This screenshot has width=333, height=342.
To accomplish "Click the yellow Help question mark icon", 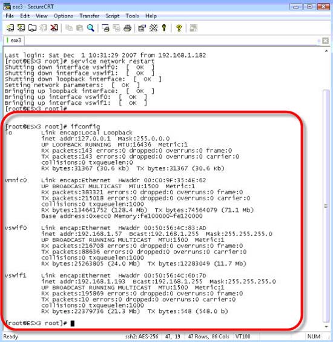I will [179, 28].
